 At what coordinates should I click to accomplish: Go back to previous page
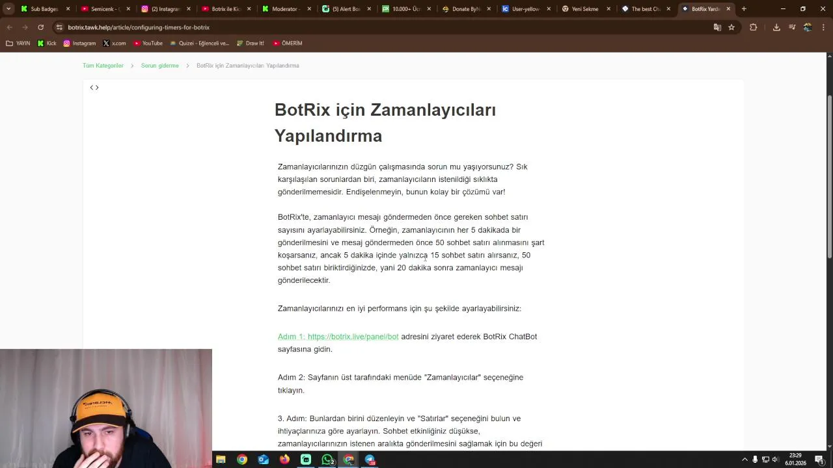point(10,27)
